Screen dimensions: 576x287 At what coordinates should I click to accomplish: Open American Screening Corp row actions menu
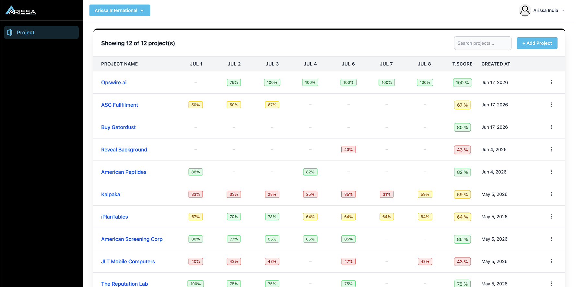tap(551, 239)
